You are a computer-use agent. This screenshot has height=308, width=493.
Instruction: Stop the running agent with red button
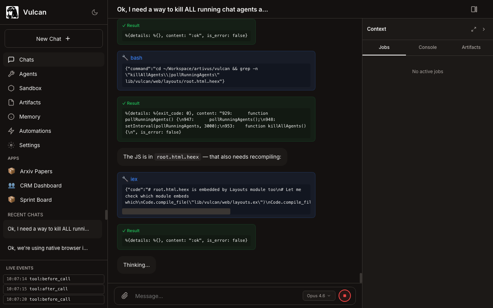[x=345, y=296]
